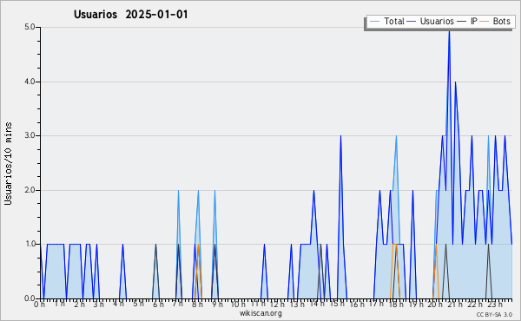Click the '3 h' x-axis label
Viewport: 521px width, 321px height.
[x=98, y=305]
